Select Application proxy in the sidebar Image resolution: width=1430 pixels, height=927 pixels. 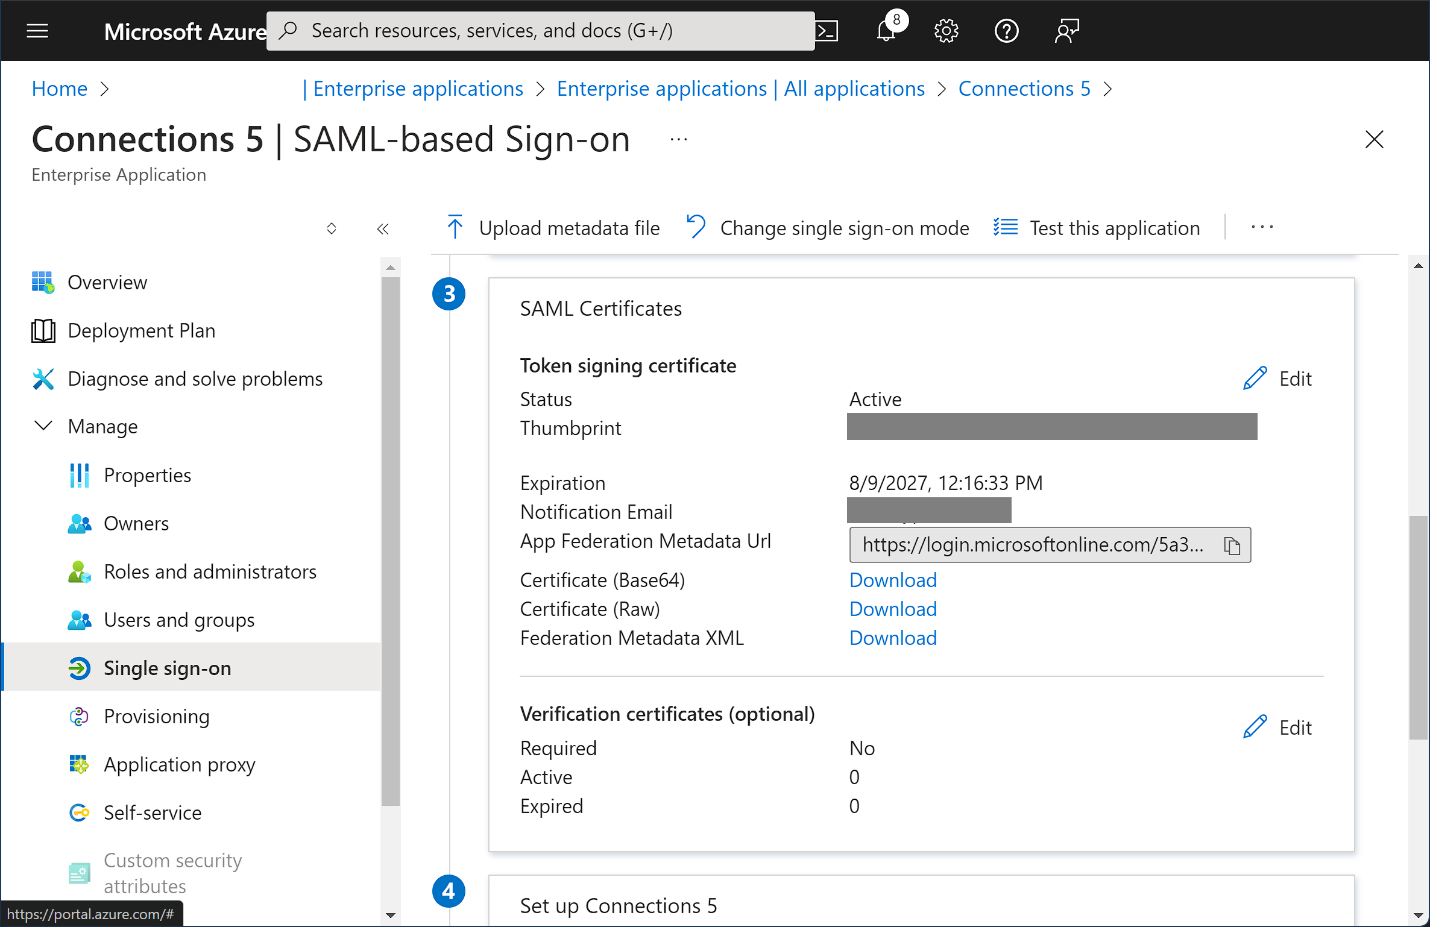pos(180,764)
